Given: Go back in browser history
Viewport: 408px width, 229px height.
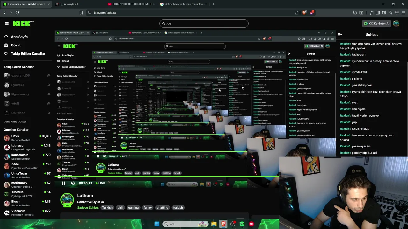Looking at the screenshot, I should (x=4, y=13).
